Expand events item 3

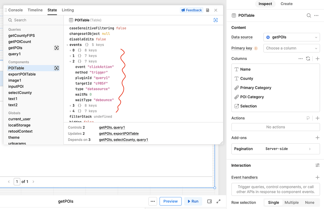click(71, 105)
